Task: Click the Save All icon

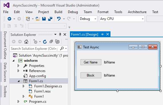Action: coord(50,19)
